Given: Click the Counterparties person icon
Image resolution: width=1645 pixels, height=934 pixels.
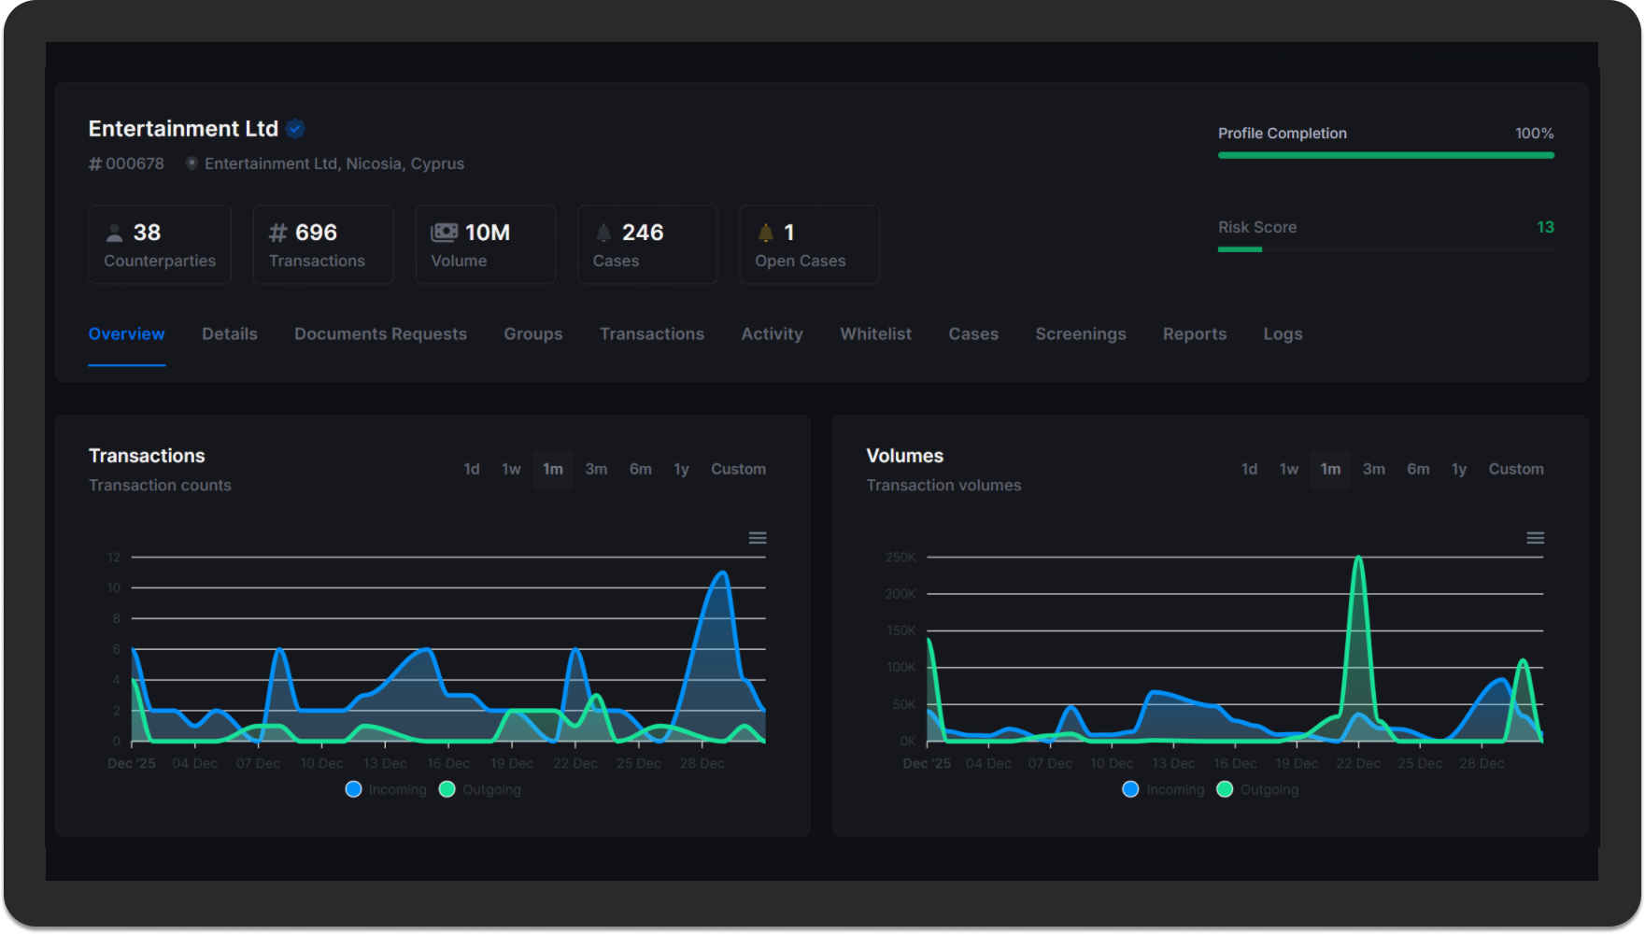Looking at the screenshot, I should (115, 233).
